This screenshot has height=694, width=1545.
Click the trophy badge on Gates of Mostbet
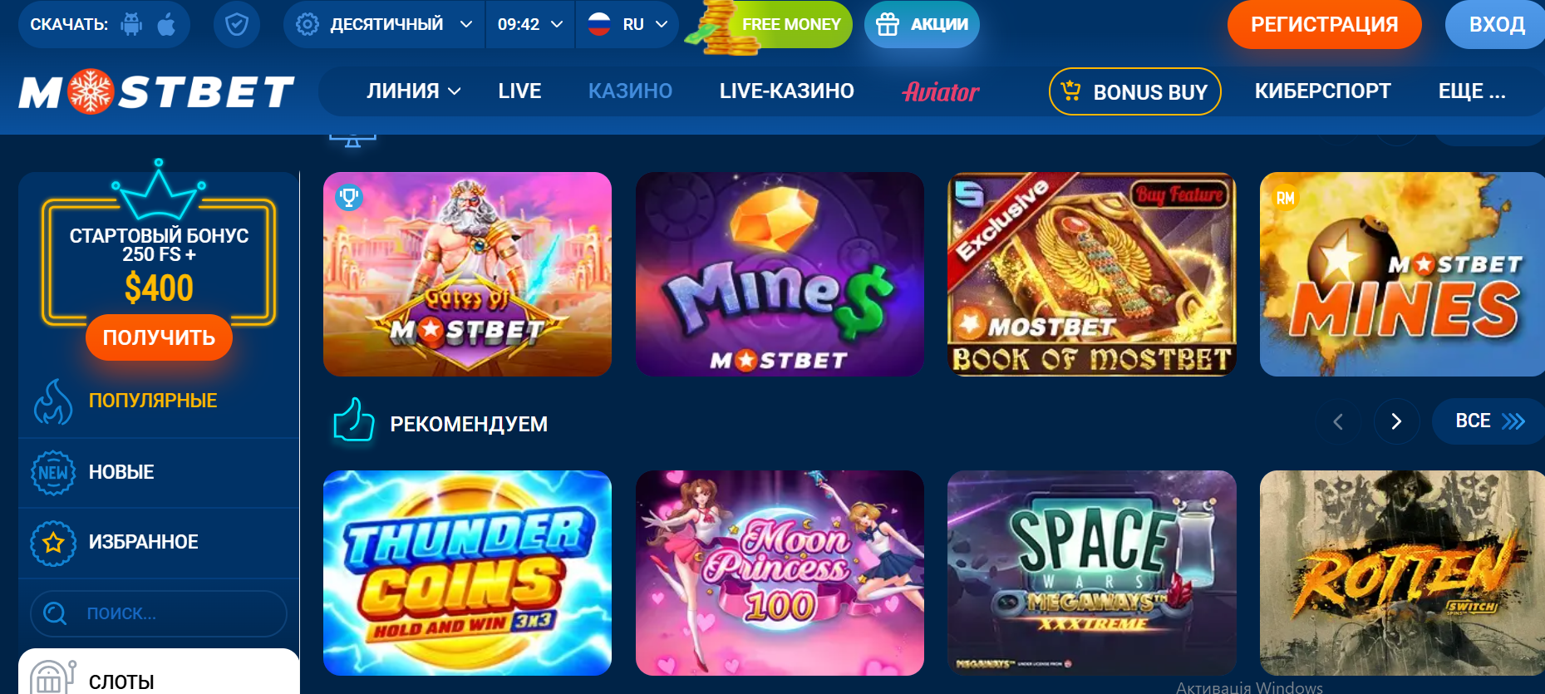[x=349, y=197]
